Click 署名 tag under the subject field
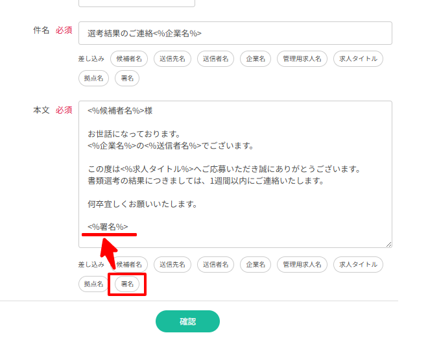The image size is (428, 346). click(x=127, y=79)
